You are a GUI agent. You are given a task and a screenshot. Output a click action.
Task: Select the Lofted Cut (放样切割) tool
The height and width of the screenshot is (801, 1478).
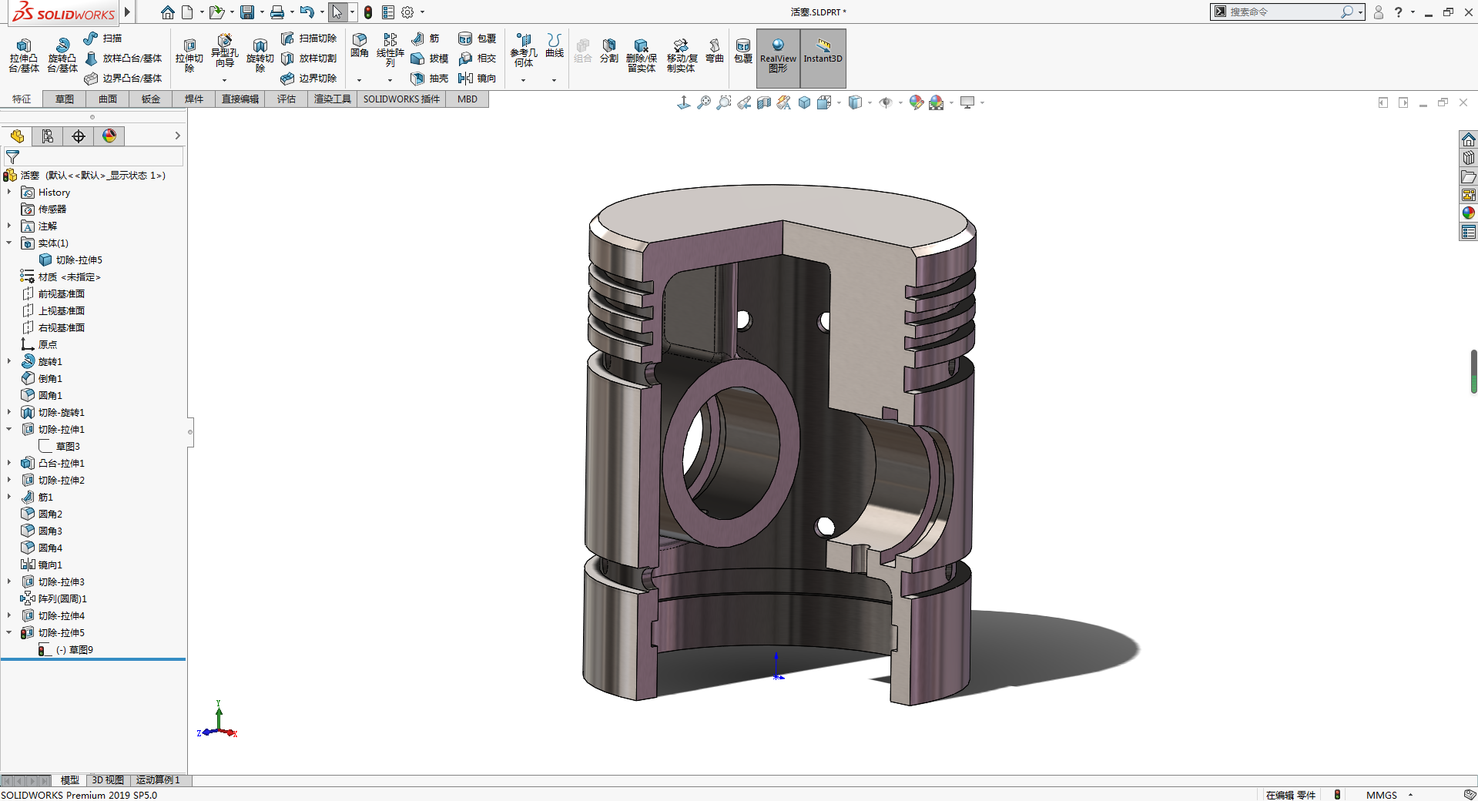coord(309,58)
